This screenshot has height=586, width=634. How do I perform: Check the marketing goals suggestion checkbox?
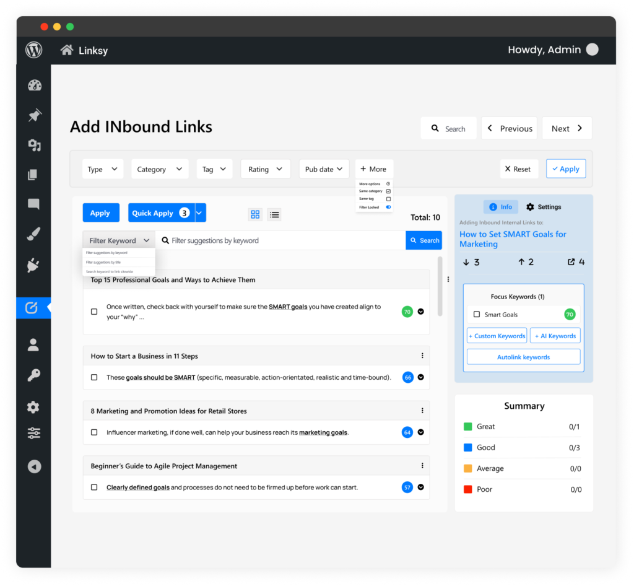(94, 432)
